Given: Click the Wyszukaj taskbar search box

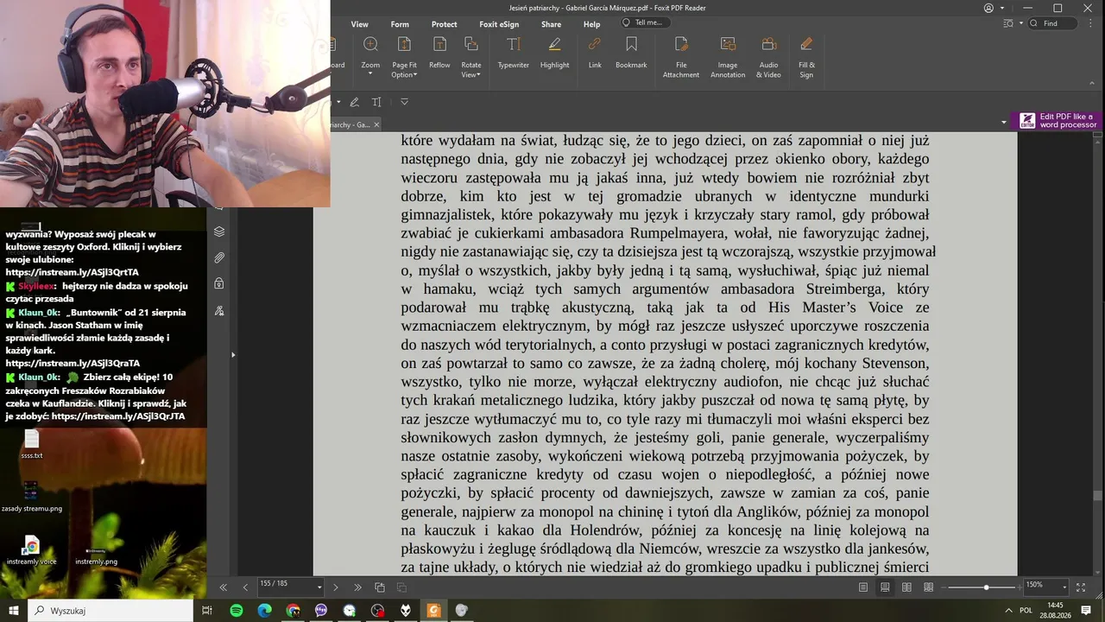Looking at the screenshot, I should [x=110, y=610].
